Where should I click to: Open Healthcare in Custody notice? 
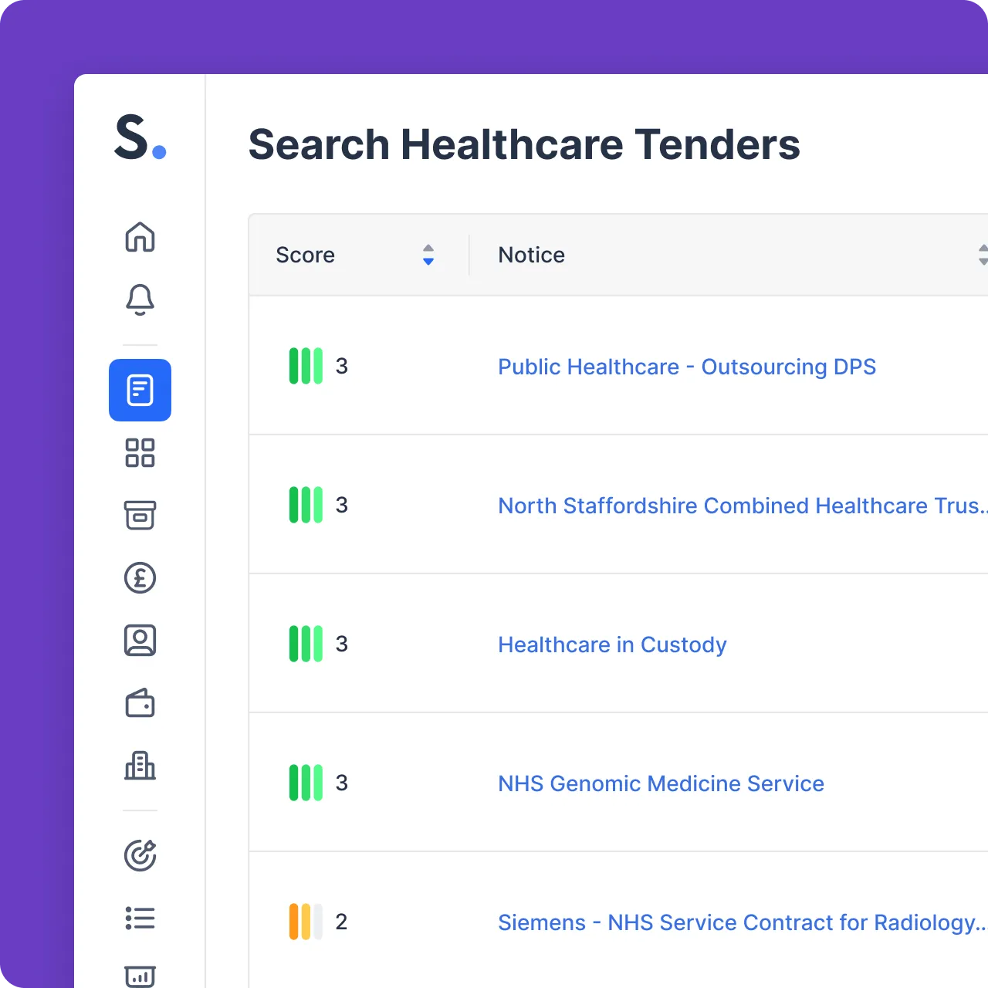(x=612, y=645)
